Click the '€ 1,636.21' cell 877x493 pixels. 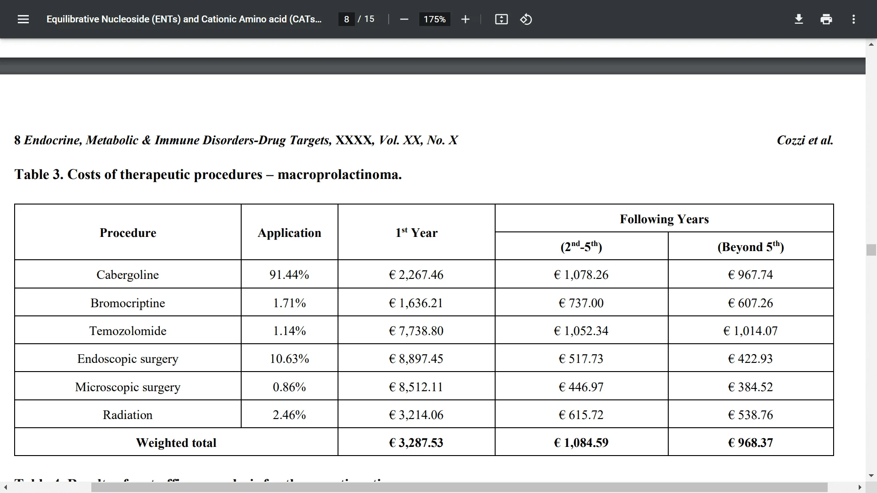click(416, 303)
